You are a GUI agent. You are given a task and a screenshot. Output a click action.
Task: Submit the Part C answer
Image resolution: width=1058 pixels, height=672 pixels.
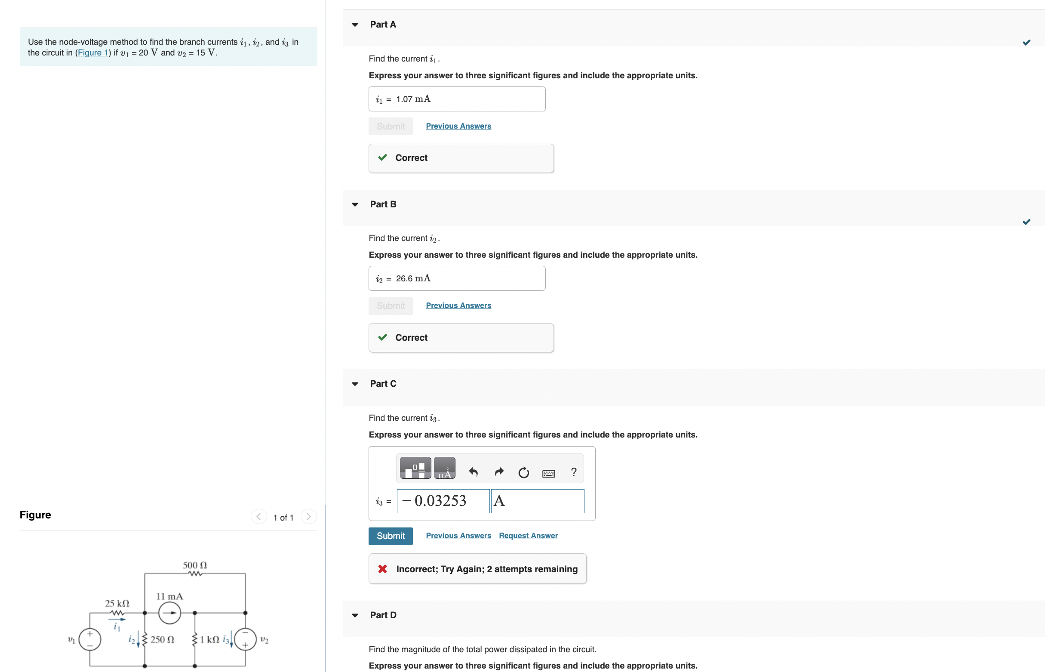[x=390, y=536]
